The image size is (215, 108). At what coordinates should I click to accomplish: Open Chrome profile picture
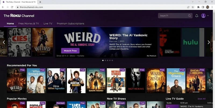coord(207,7)
